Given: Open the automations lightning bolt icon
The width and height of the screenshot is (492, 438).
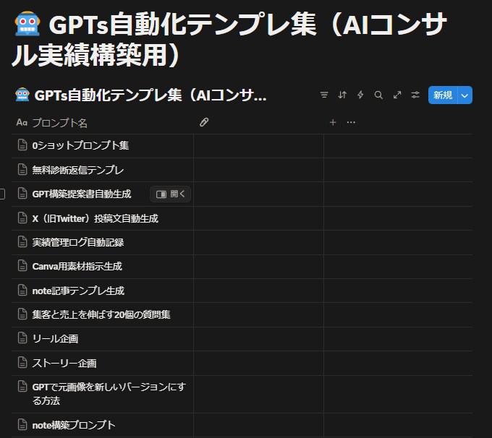Looking at the screenshot, I should [x=360, y=95].
